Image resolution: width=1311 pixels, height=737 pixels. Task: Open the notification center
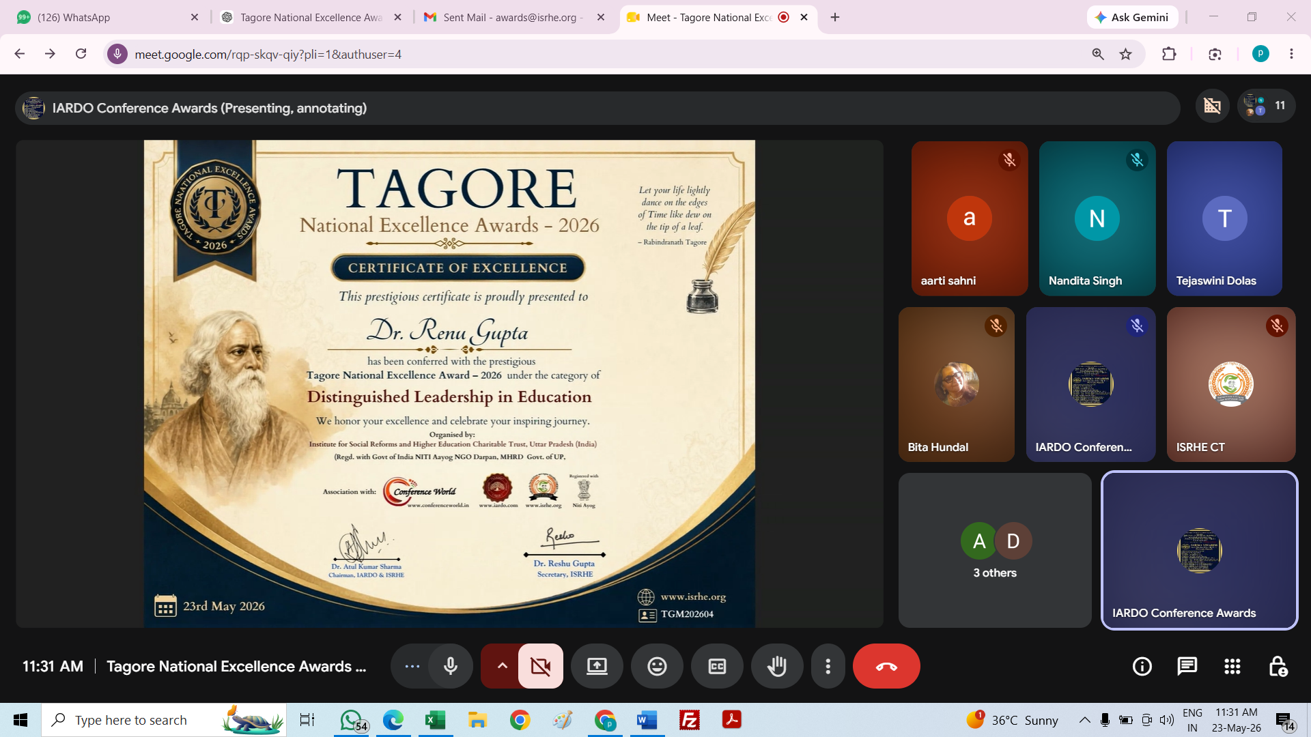[x=1285, y=720]
